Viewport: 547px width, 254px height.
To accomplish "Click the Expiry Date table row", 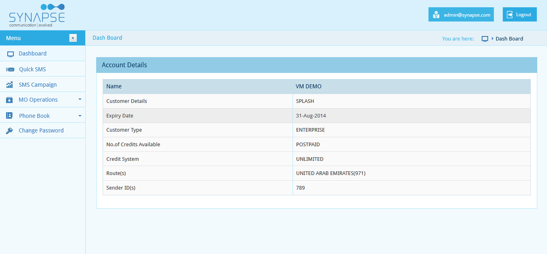I will click(317, 115).
